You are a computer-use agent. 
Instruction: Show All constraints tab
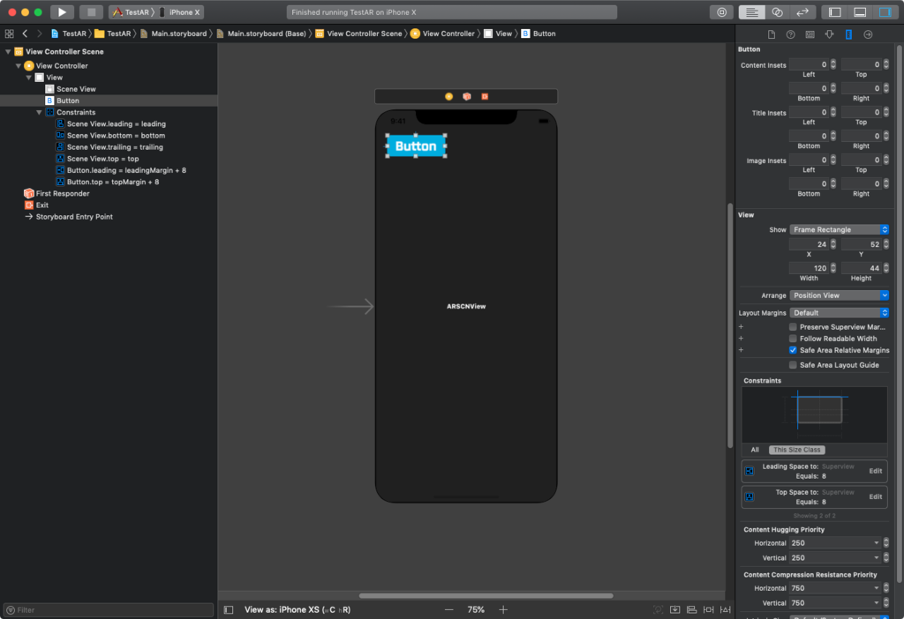pos(755,450)
